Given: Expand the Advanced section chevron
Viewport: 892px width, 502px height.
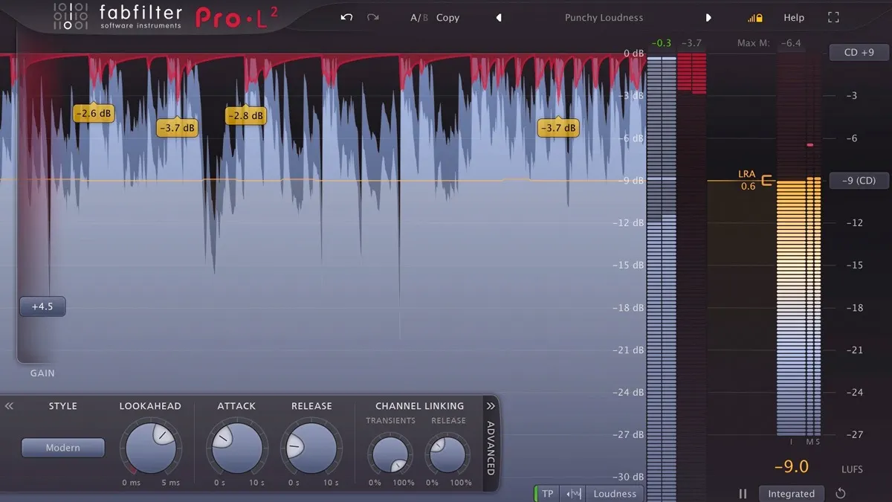Looking at the screenshot, I should click(491, 406).
